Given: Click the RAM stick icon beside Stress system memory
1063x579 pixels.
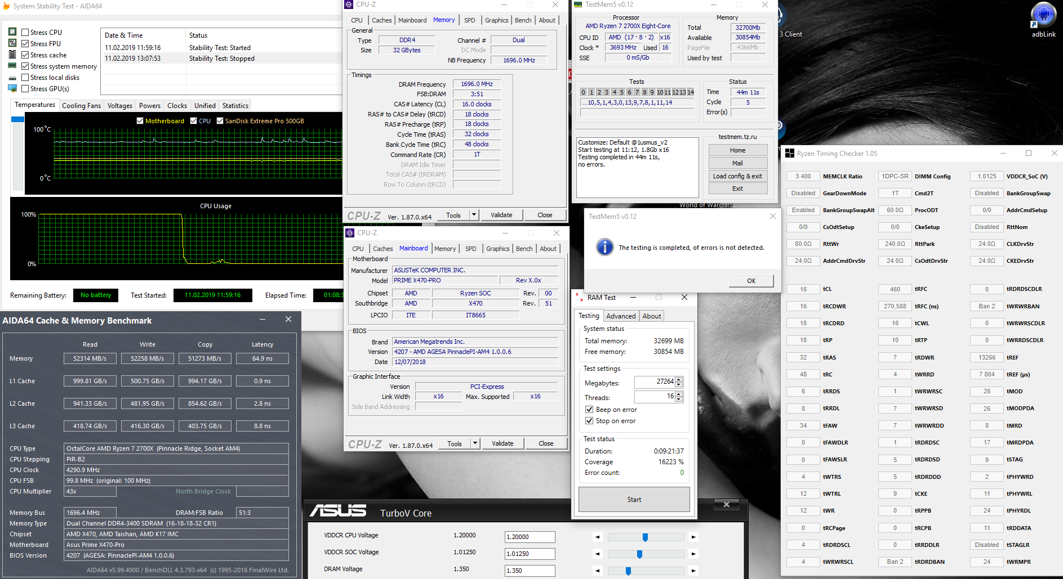Looking at the screenshot, I should pos(12,66).
